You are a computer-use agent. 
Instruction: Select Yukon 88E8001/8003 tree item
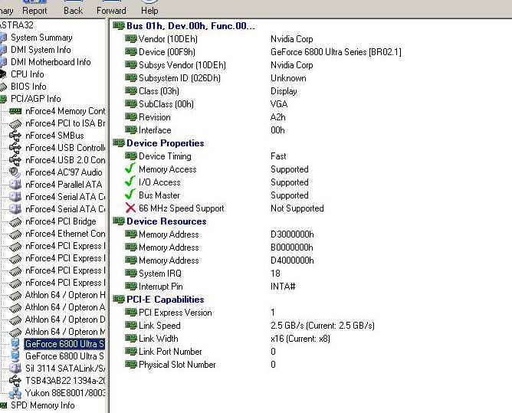pyautogui.click(x=64, y=393)
